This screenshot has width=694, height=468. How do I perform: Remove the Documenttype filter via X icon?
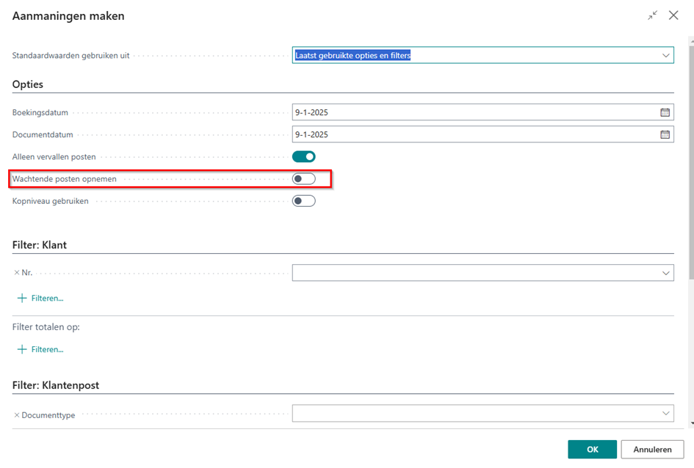[17, 415]
